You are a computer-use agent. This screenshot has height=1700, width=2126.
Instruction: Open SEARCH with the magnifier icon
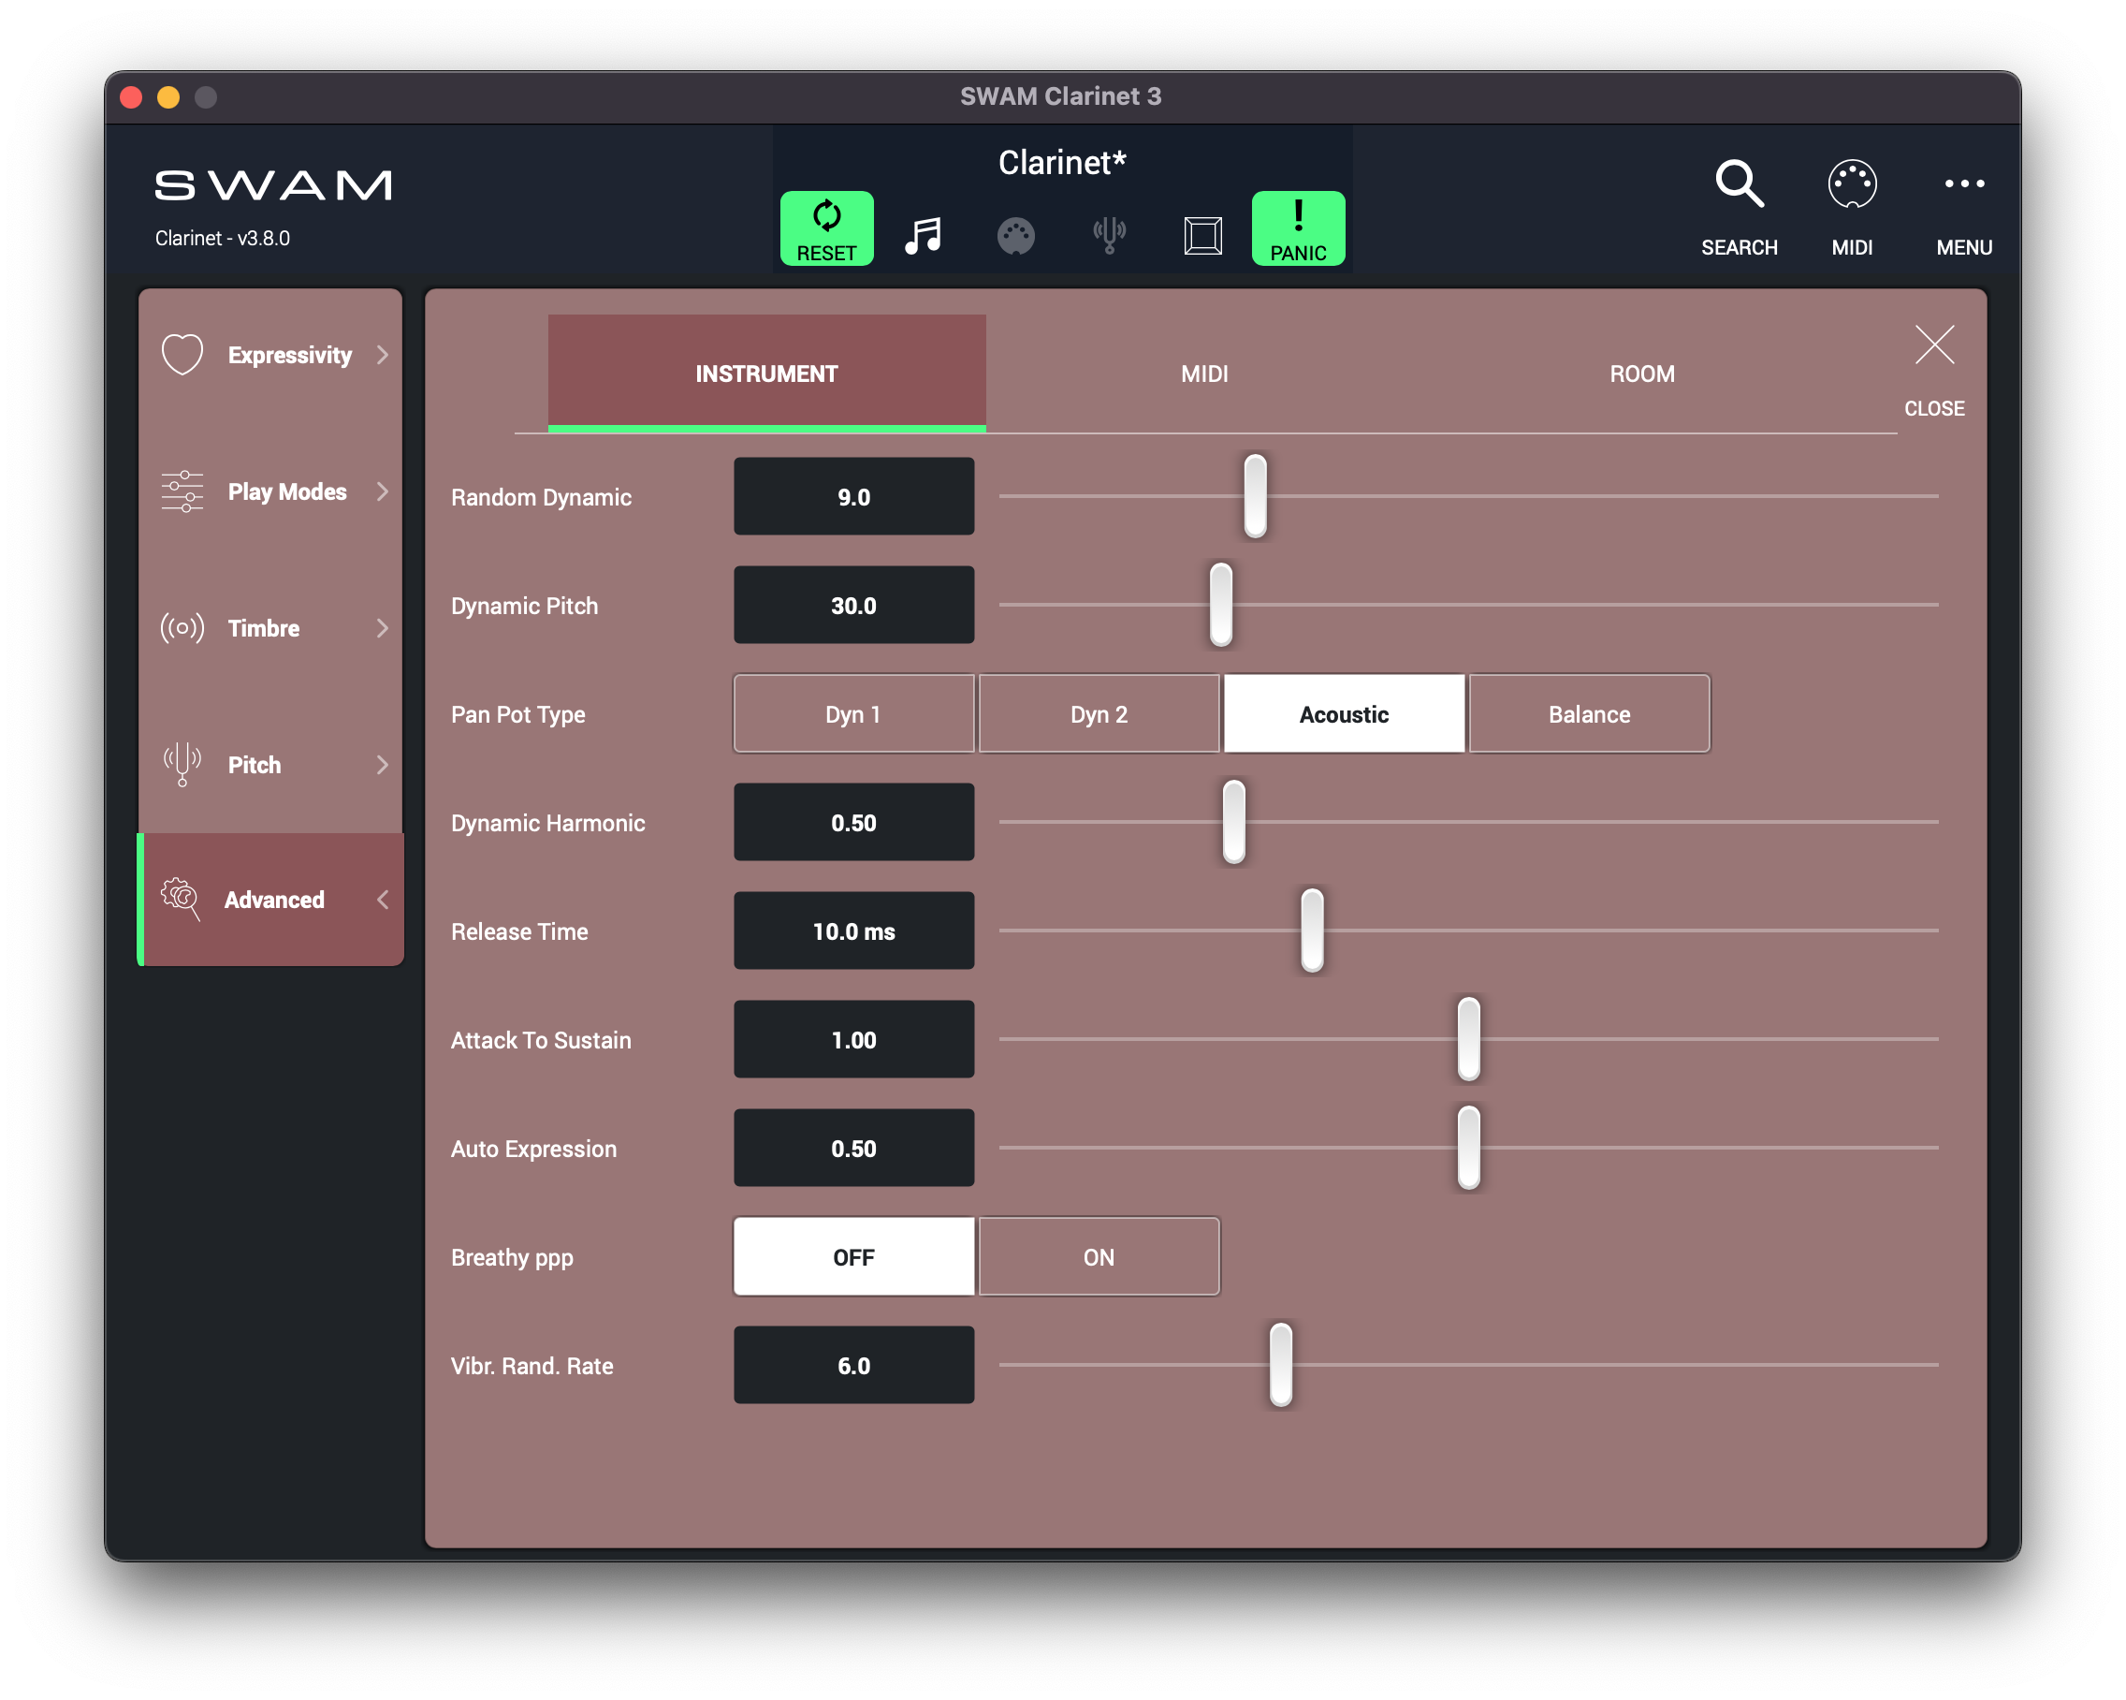1740,184
